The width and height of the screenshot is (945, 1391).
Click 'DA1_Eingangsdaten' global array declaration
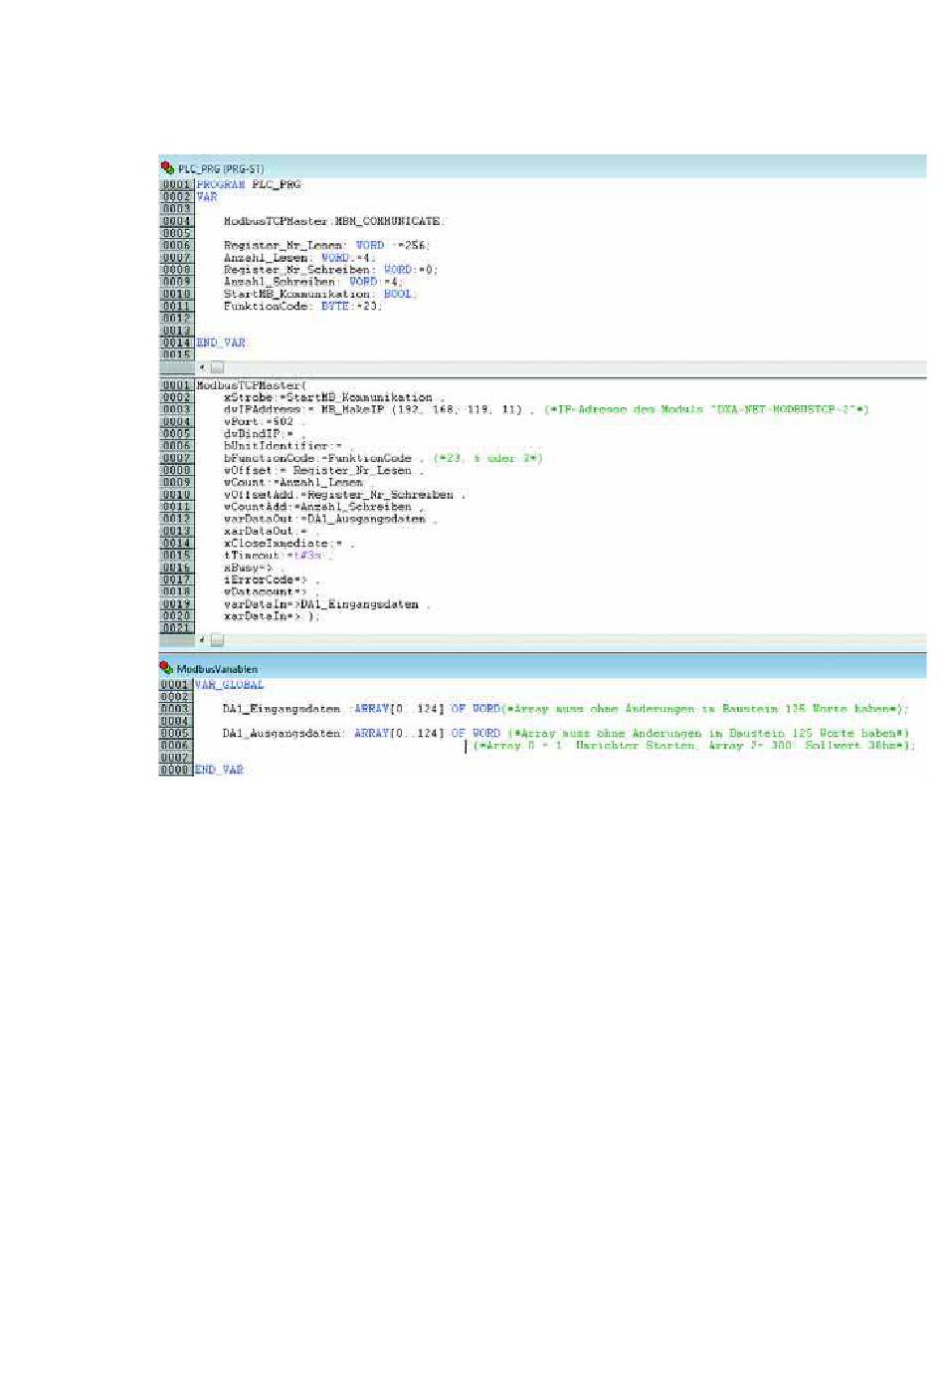[566, 709]
